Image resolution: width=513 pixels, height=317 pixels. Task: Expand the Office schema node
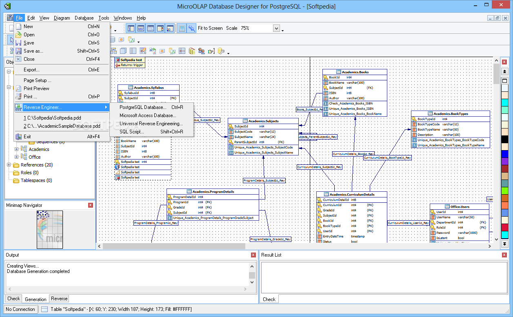point(17,157)
